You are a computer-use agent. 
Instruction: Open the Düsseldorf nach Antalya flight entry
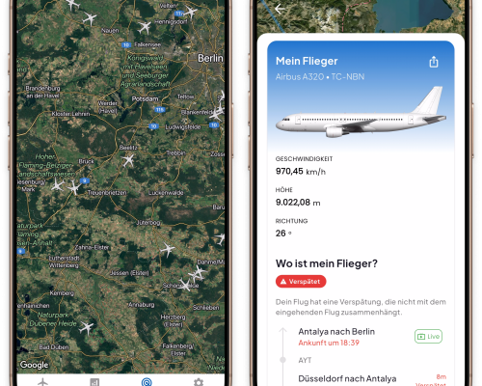click(x=347, y=379)
